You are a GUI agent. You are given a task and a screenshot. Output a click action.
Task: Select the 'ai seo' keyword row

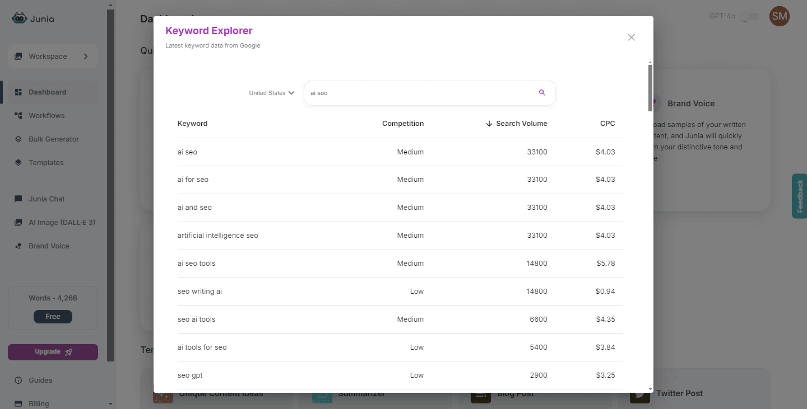[400, 152]
